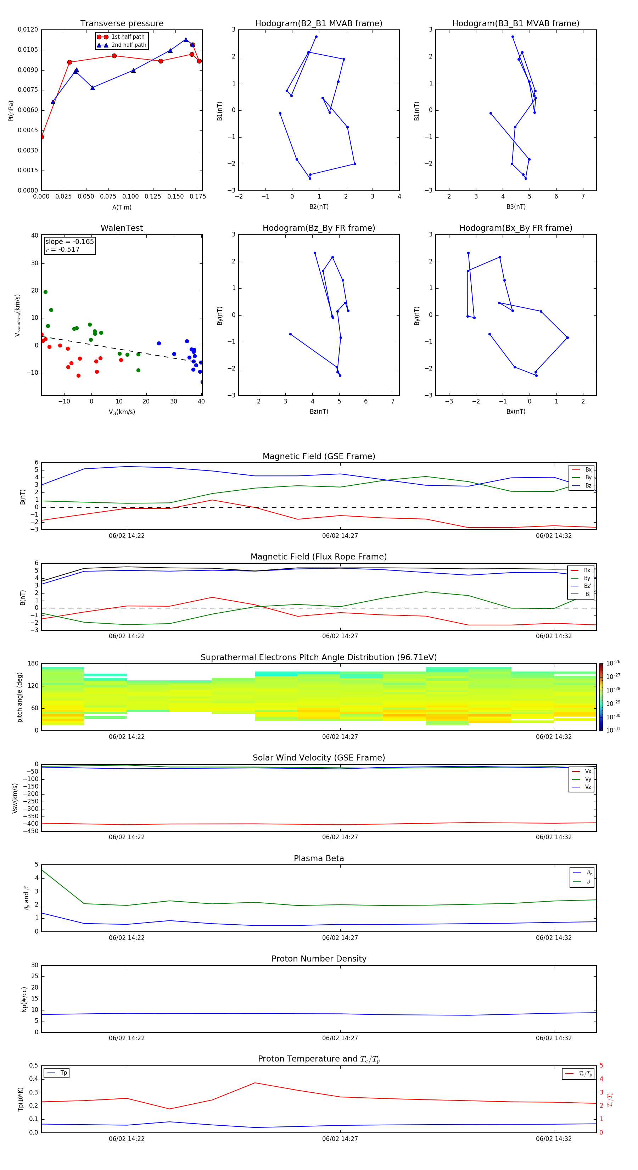
Task: Click the Hodogram(Bz_By FR frame) title
Action: pyautogui.click(x=319, y=228)
